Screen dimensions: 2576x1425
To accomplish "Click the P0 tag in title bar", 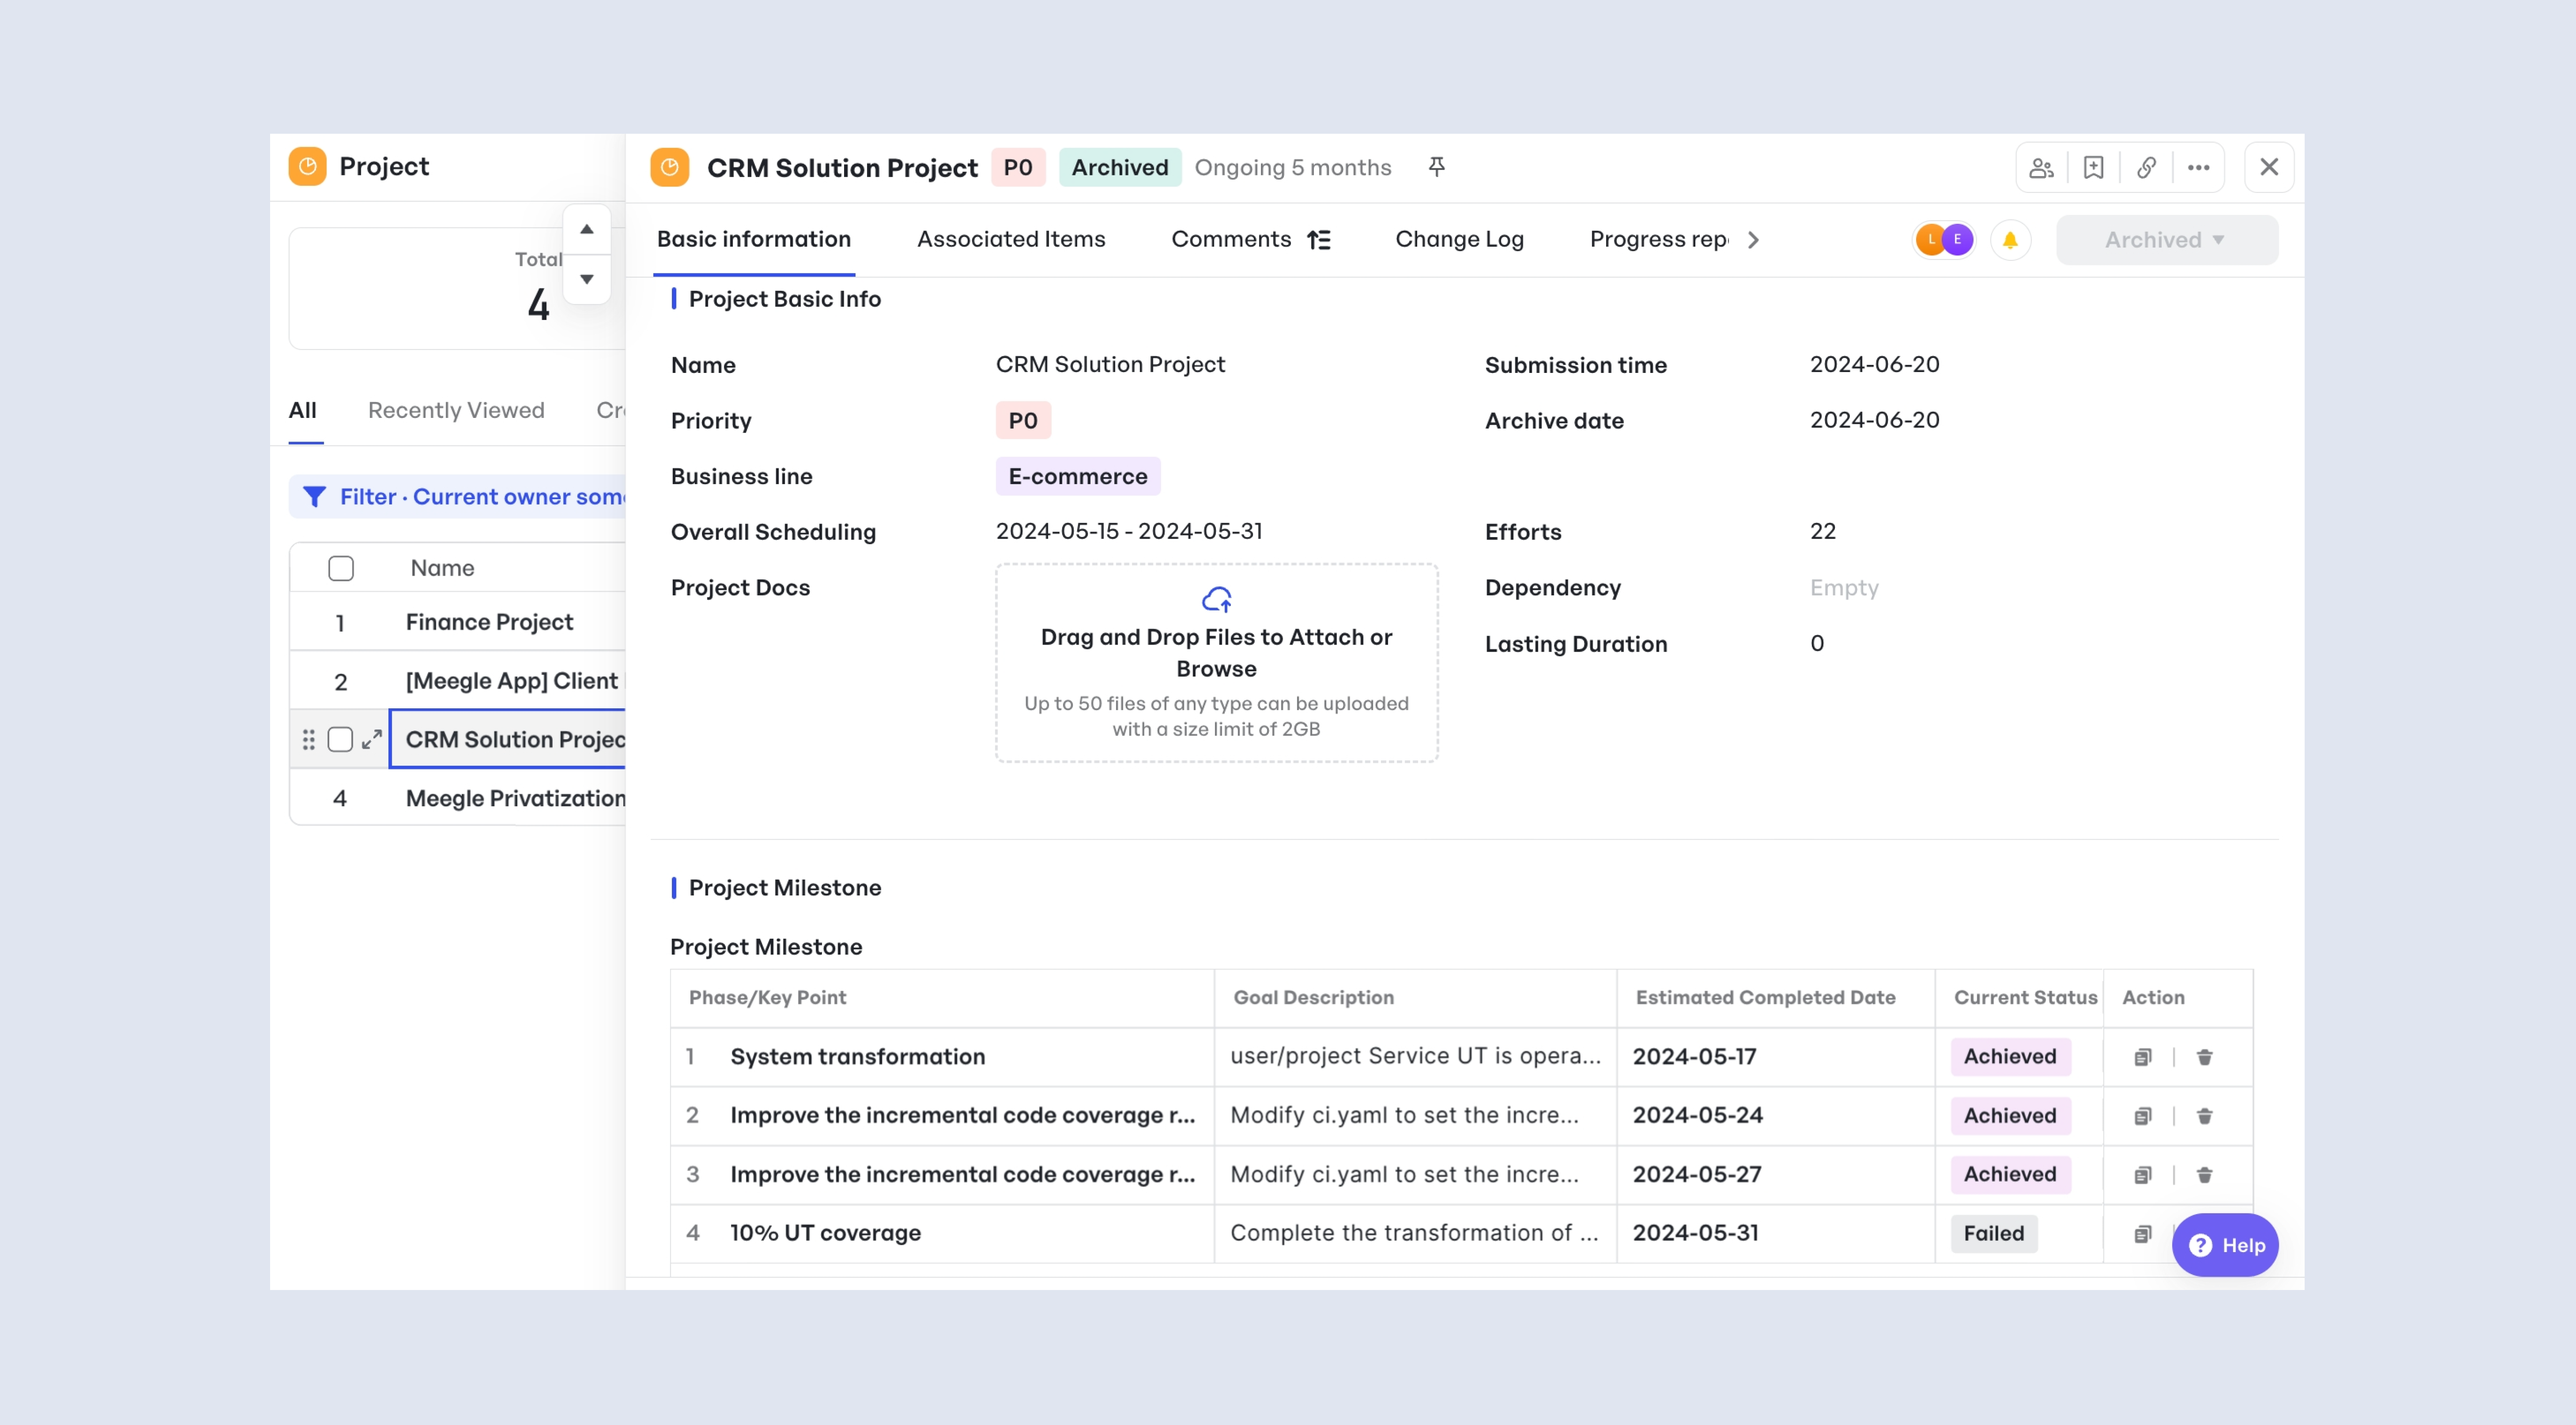I will click(1017, 168).
